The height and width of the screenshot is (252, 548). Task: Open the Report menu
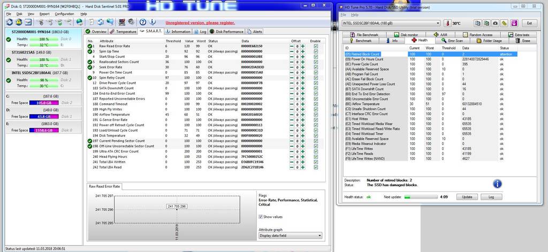[44, 14]
